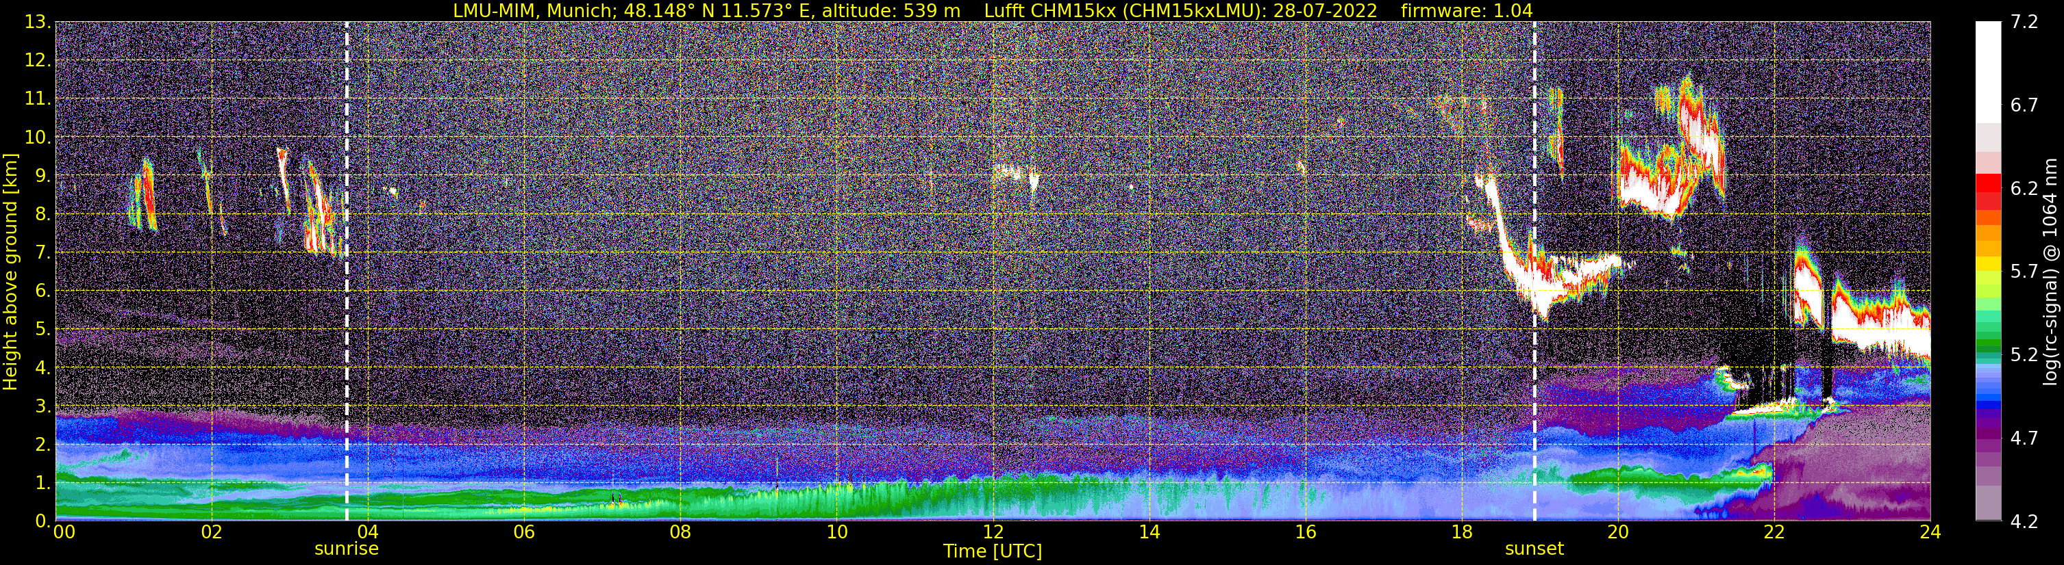Click the height axis tick '11.'

pyautogui.click(x=38, y=99)
